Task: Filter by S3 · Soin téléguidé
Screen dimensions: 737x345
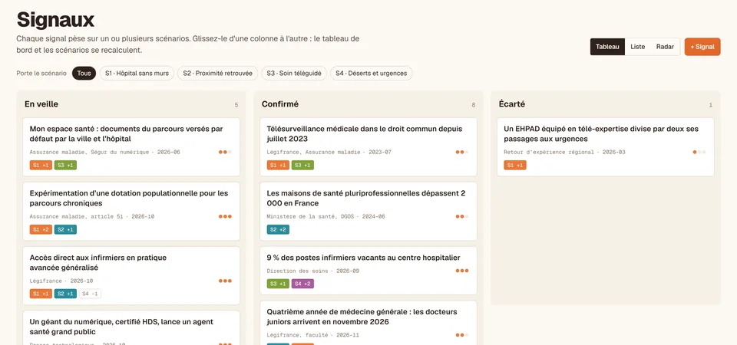Action: (294, 74)
